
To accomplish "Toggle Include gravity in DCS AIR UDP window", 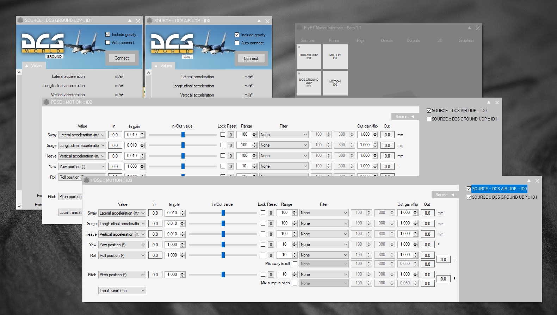I will (x=237, y=35).
